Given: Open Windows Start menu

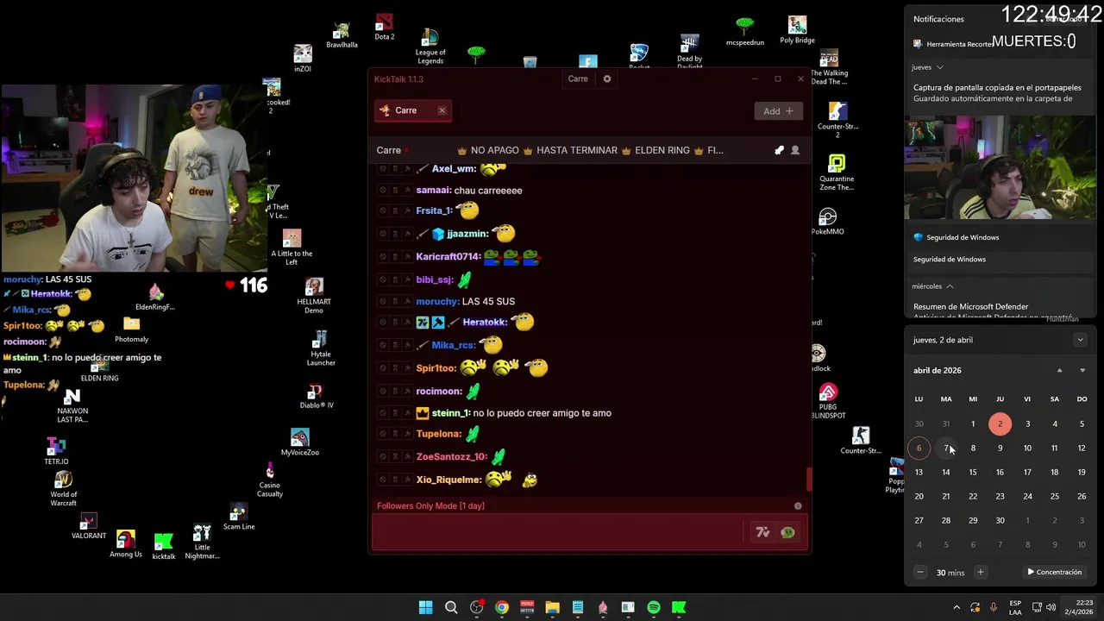Looking at the screenshot, I should [x=425, y=607].
